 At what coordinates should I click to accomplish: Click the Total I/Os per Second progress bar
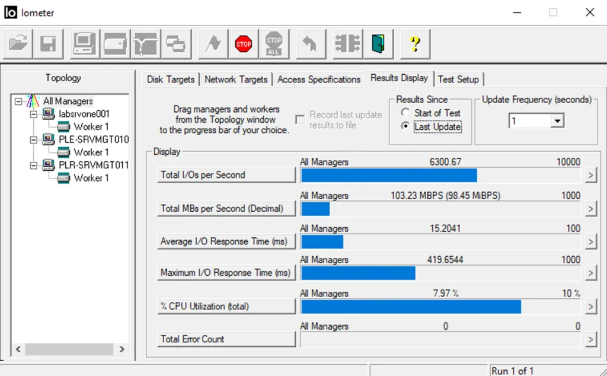tap(440, 176)
